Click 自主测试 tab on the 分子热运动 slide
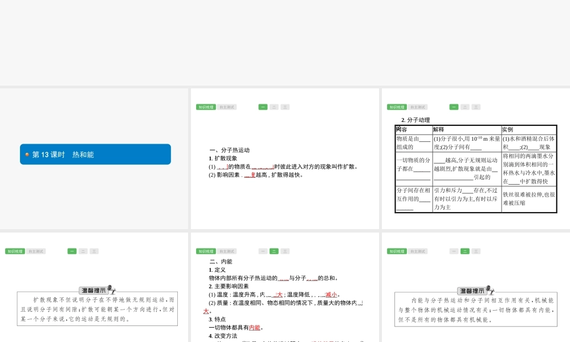Viewport: 570px width, 342px height. 227,107
